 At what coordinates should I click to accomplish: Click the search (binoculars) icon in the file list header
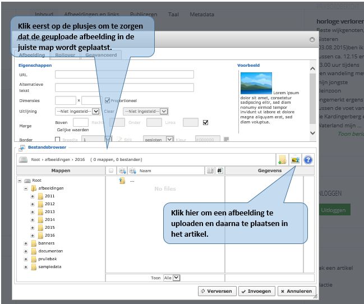coord(220,170)
